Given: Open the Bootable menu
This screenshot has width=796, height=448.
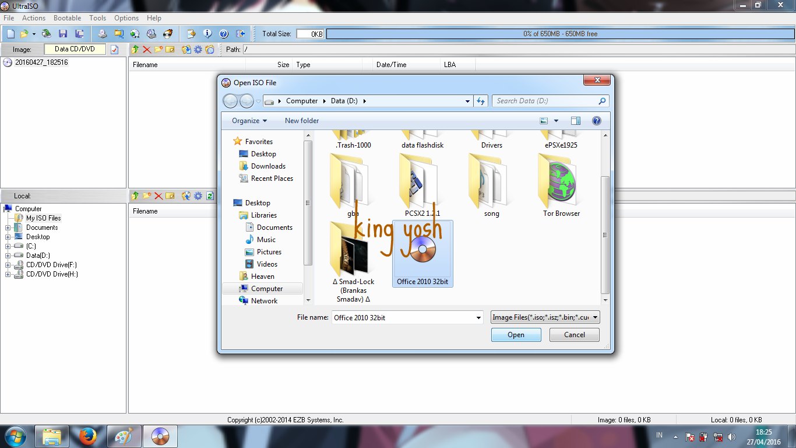Looking at the screenshot, I should [x=67, y=18].
